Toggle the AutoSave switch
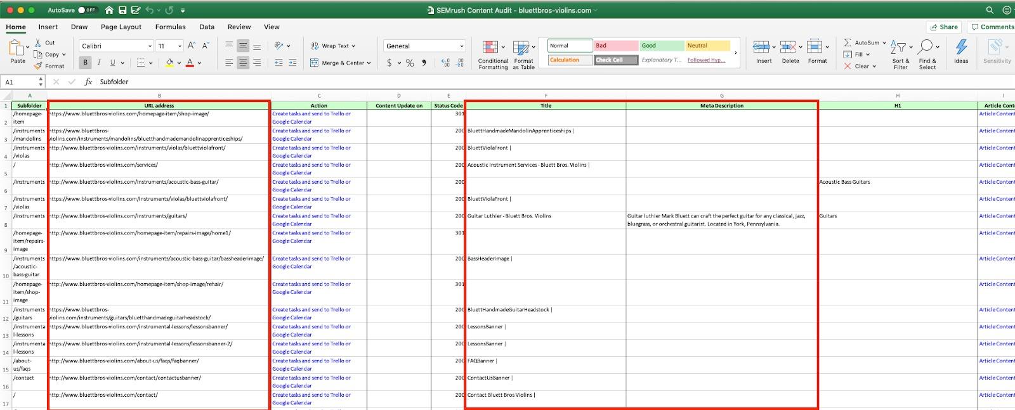Screen dimensions: 1015x410 (86, 10)
